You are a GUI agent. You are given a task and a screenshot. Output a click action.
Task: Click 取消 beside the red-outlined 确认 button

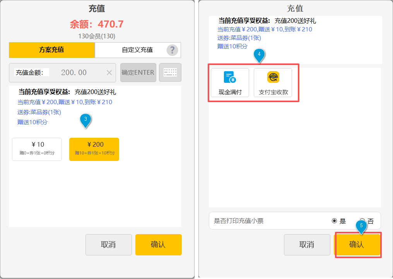(307, 245)
